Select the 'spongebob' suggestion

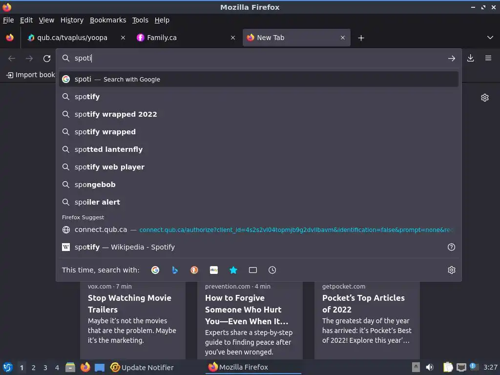coord(259,184)
